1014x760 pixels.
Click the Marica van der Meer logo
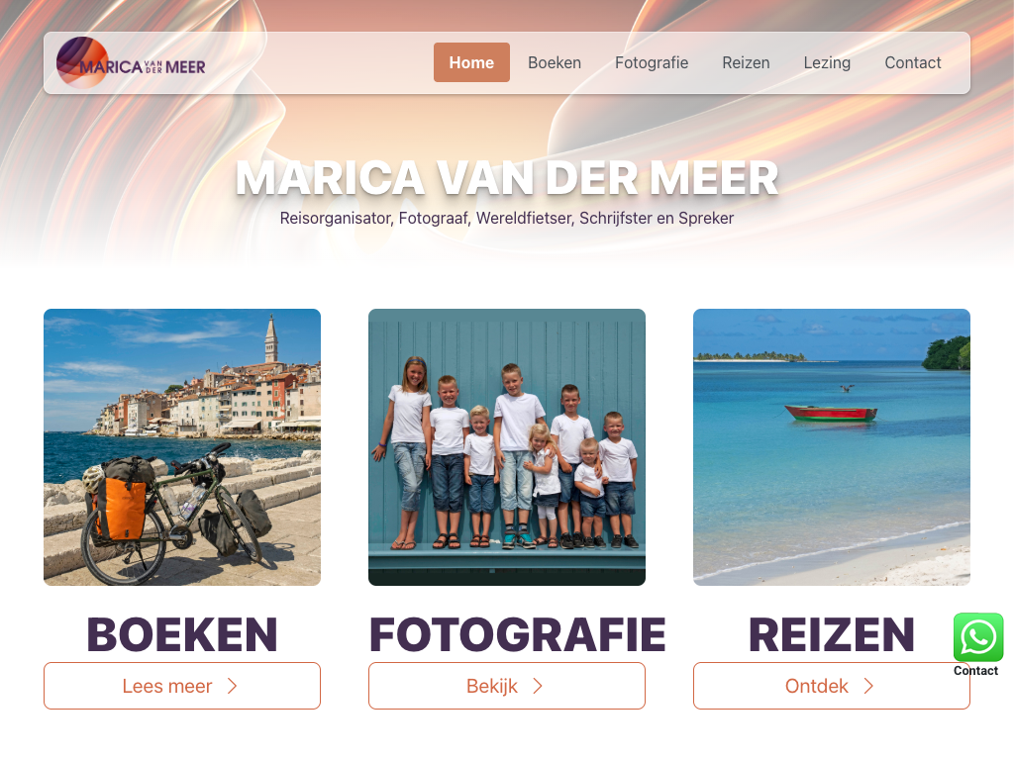point(132,62)
